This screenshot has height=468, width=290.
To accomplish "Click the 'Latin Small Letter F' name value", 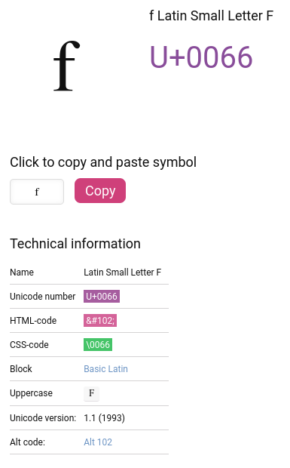I will (122, 272).
